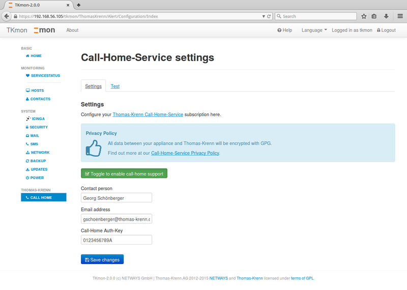Save changes with the blue button
Viewport: 407px width, 290px height.
102,259
